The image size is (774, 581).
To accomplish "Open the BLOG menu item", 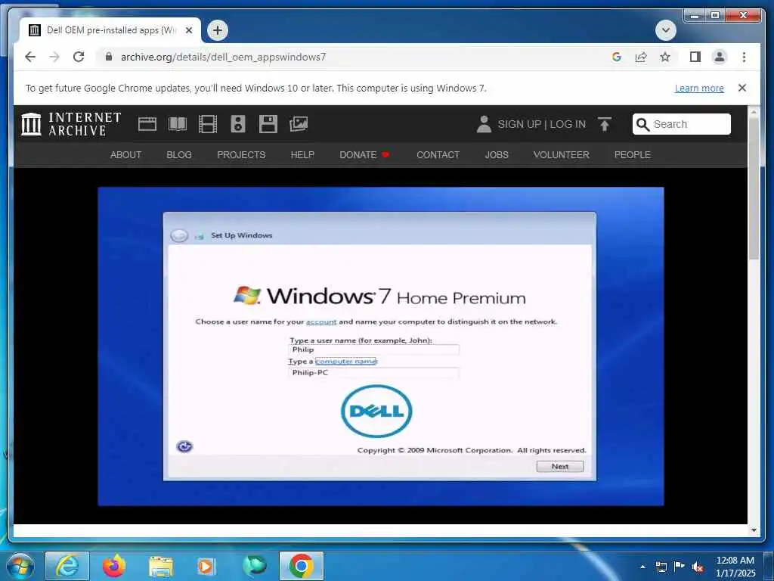I will coord(178,154).
